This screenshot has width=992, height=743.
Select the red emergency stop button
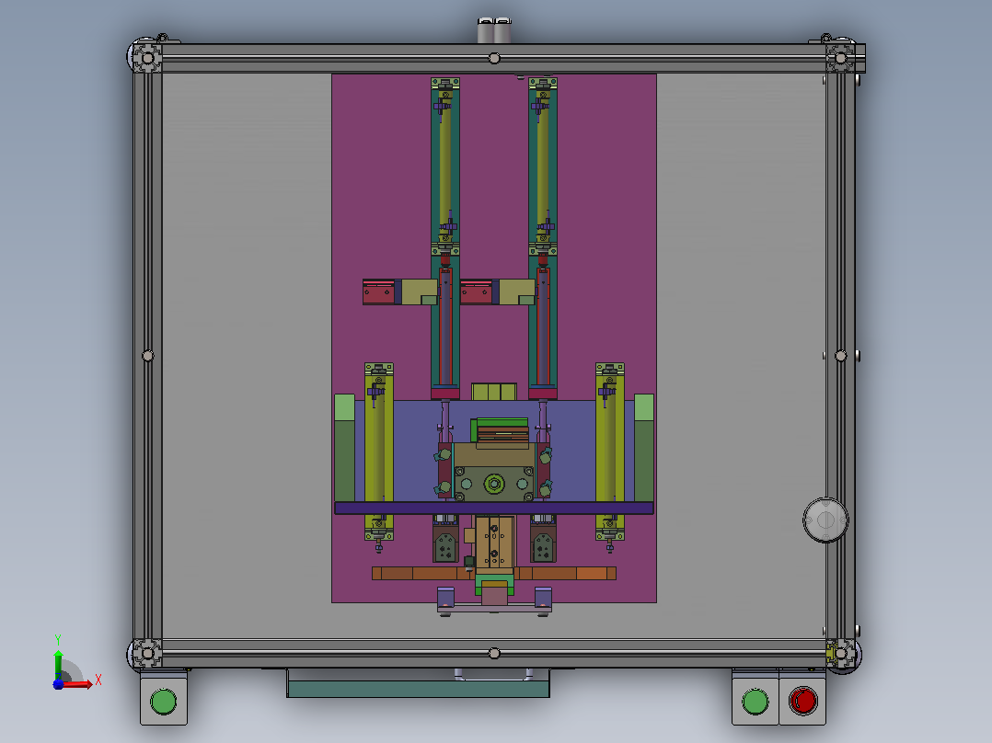pos(802,702)
